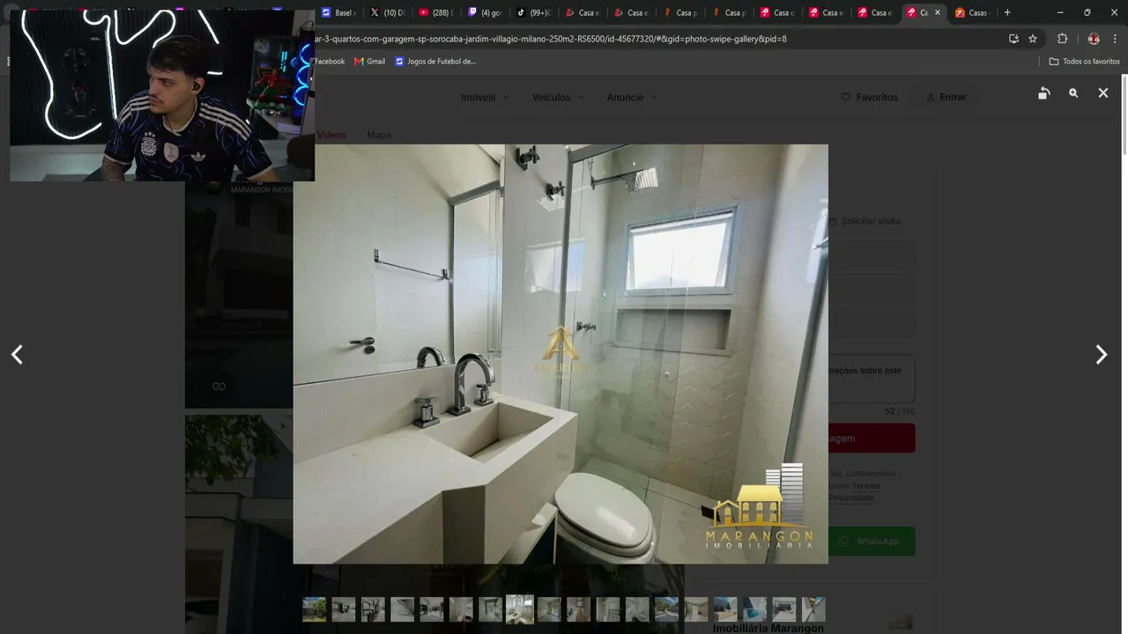Select the last thumbnail in the gallery strip

pos(813,609)
